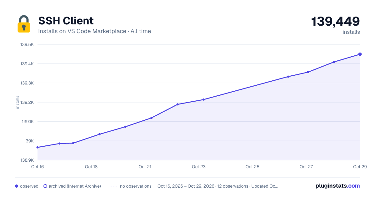The height and width of the screenshot is (197, 375).
Task: Click the 'no observations' dashed legend marker
Action: pos(114,186)
